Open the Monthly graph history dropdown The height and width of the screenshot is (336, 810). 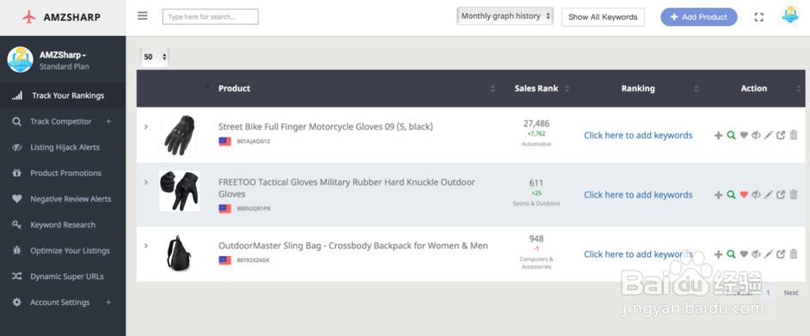pyautogui.click(x=506, y=16)
